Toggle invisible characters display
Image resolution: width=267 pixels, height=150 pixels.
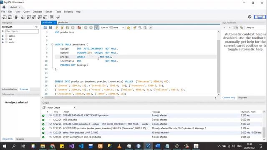(x=145, y=27)
